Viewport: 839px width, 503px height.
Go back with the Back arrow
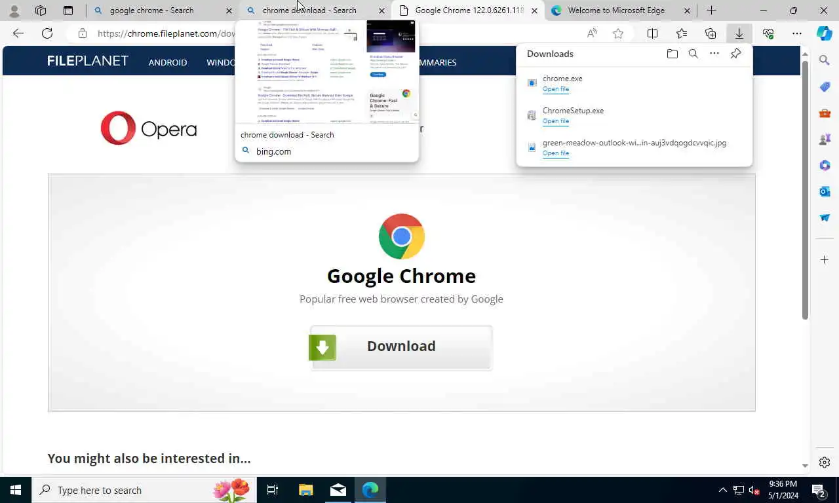18,33
